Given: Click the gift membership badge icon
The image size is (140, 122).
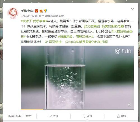Looking at the screenshot, I should tap(41, 11).
